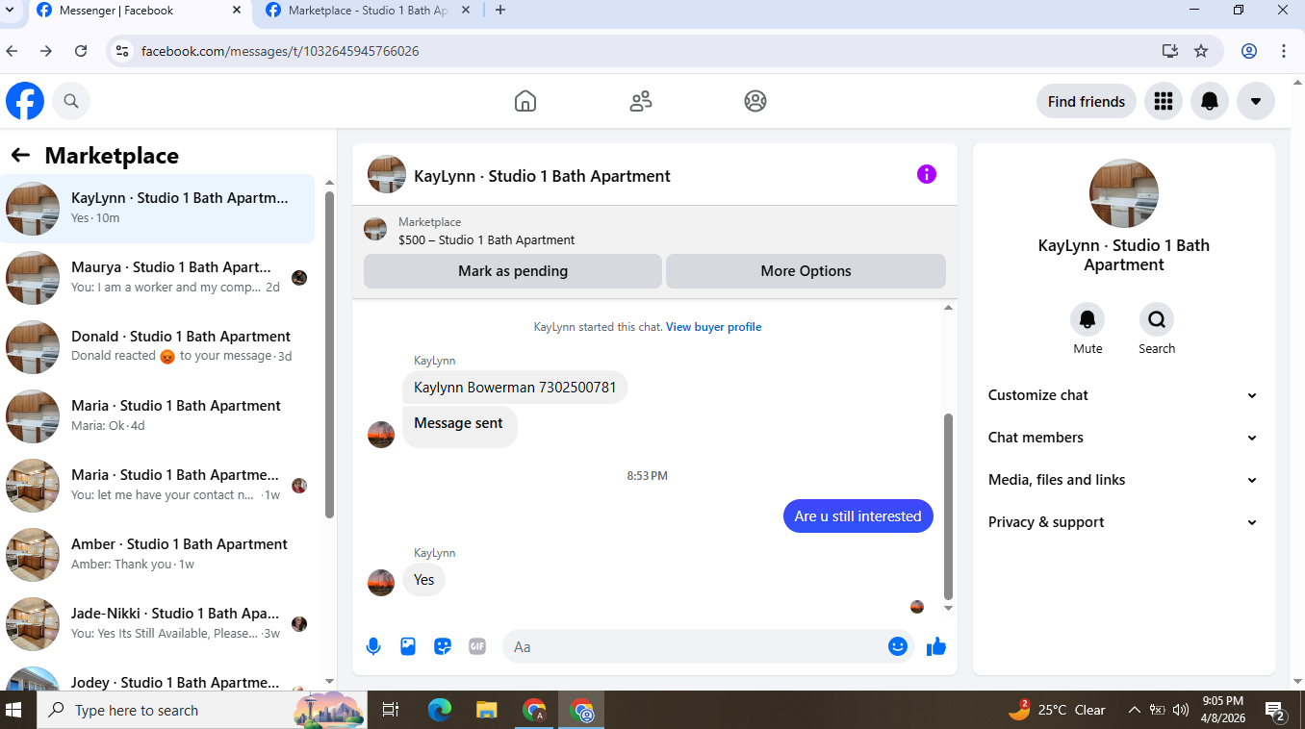Expand the Privacy & support section
This screenshot has height=729, width=1305.
click(1123, 522)
